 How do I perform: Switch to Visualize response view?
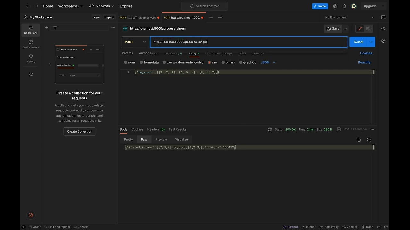(181, 139)
